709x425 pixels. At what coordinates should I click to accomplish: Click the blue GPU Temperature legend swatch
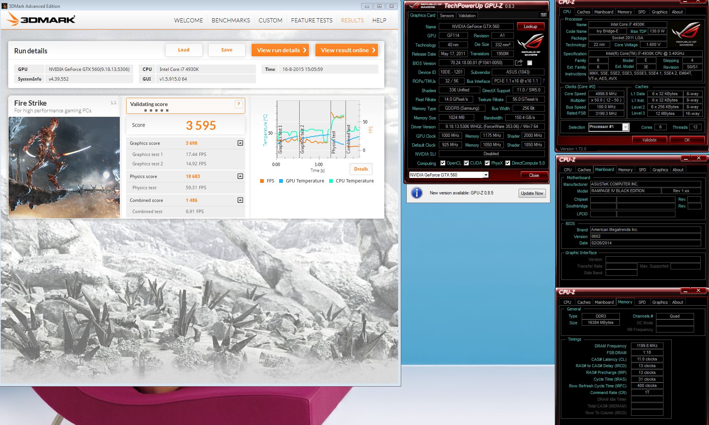click(x=281, y=181)
